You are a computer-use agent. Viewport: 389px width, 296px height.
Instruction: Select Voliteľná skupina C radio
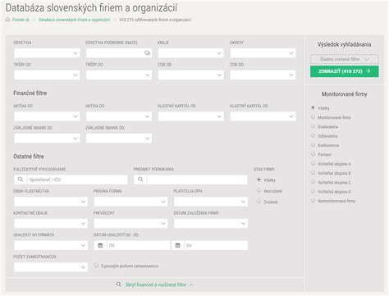tap(313, 182)
